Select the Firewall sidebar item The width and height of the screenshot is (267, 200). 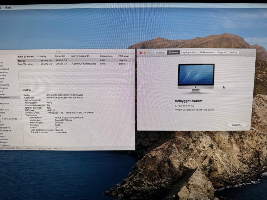(4, 142)
